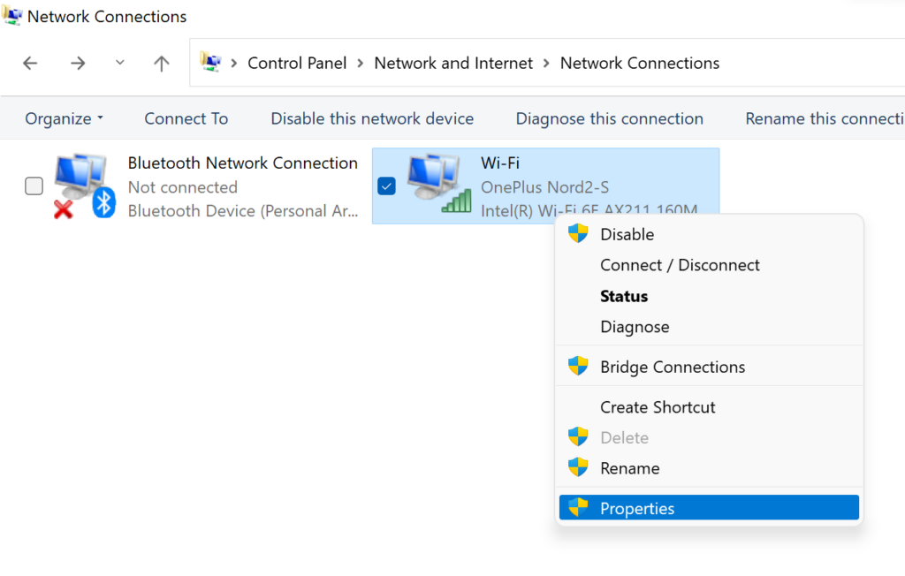This screenshot has height=576, width=905.
Task: Choose Properties from the context menu
Action: point(636,508)
